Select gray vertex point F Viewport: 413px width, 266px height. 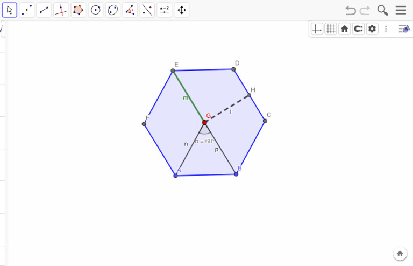[144, 124]
